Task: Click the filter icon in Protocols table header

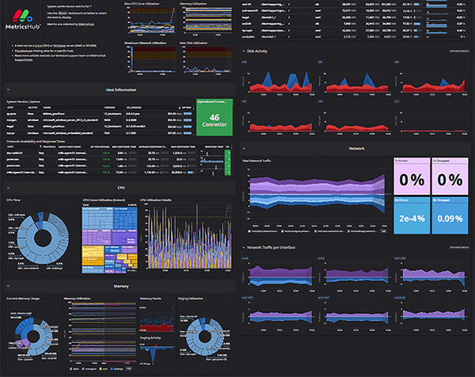Action: tap(40, 148)
